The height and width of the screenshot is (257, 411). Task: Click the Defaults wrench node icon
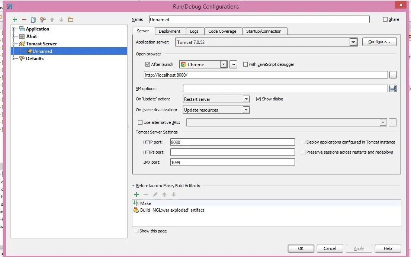[22, 59]
